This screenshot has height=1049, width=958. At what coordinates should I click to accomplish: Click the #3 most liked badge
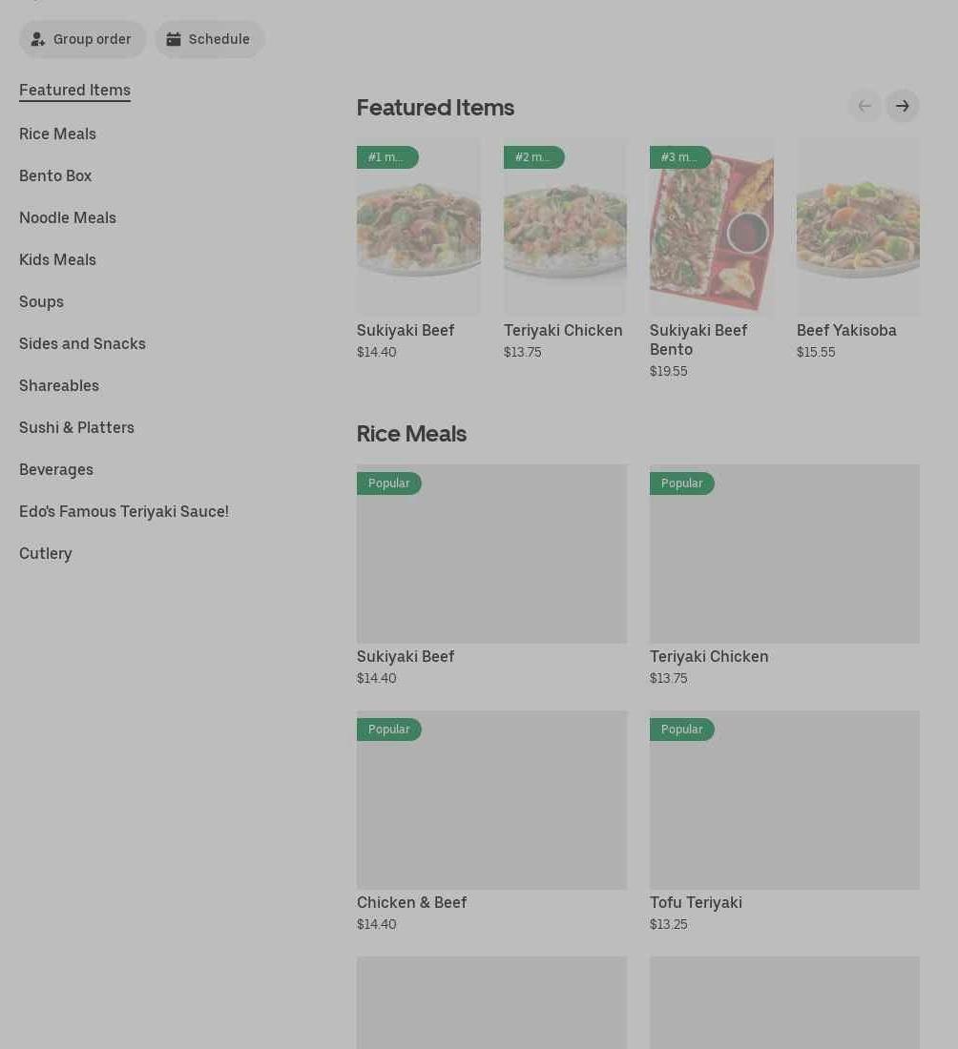coord(680,157)
